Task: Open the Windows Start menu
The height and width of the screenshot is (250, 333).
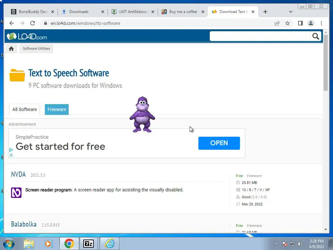Action: 9,243
